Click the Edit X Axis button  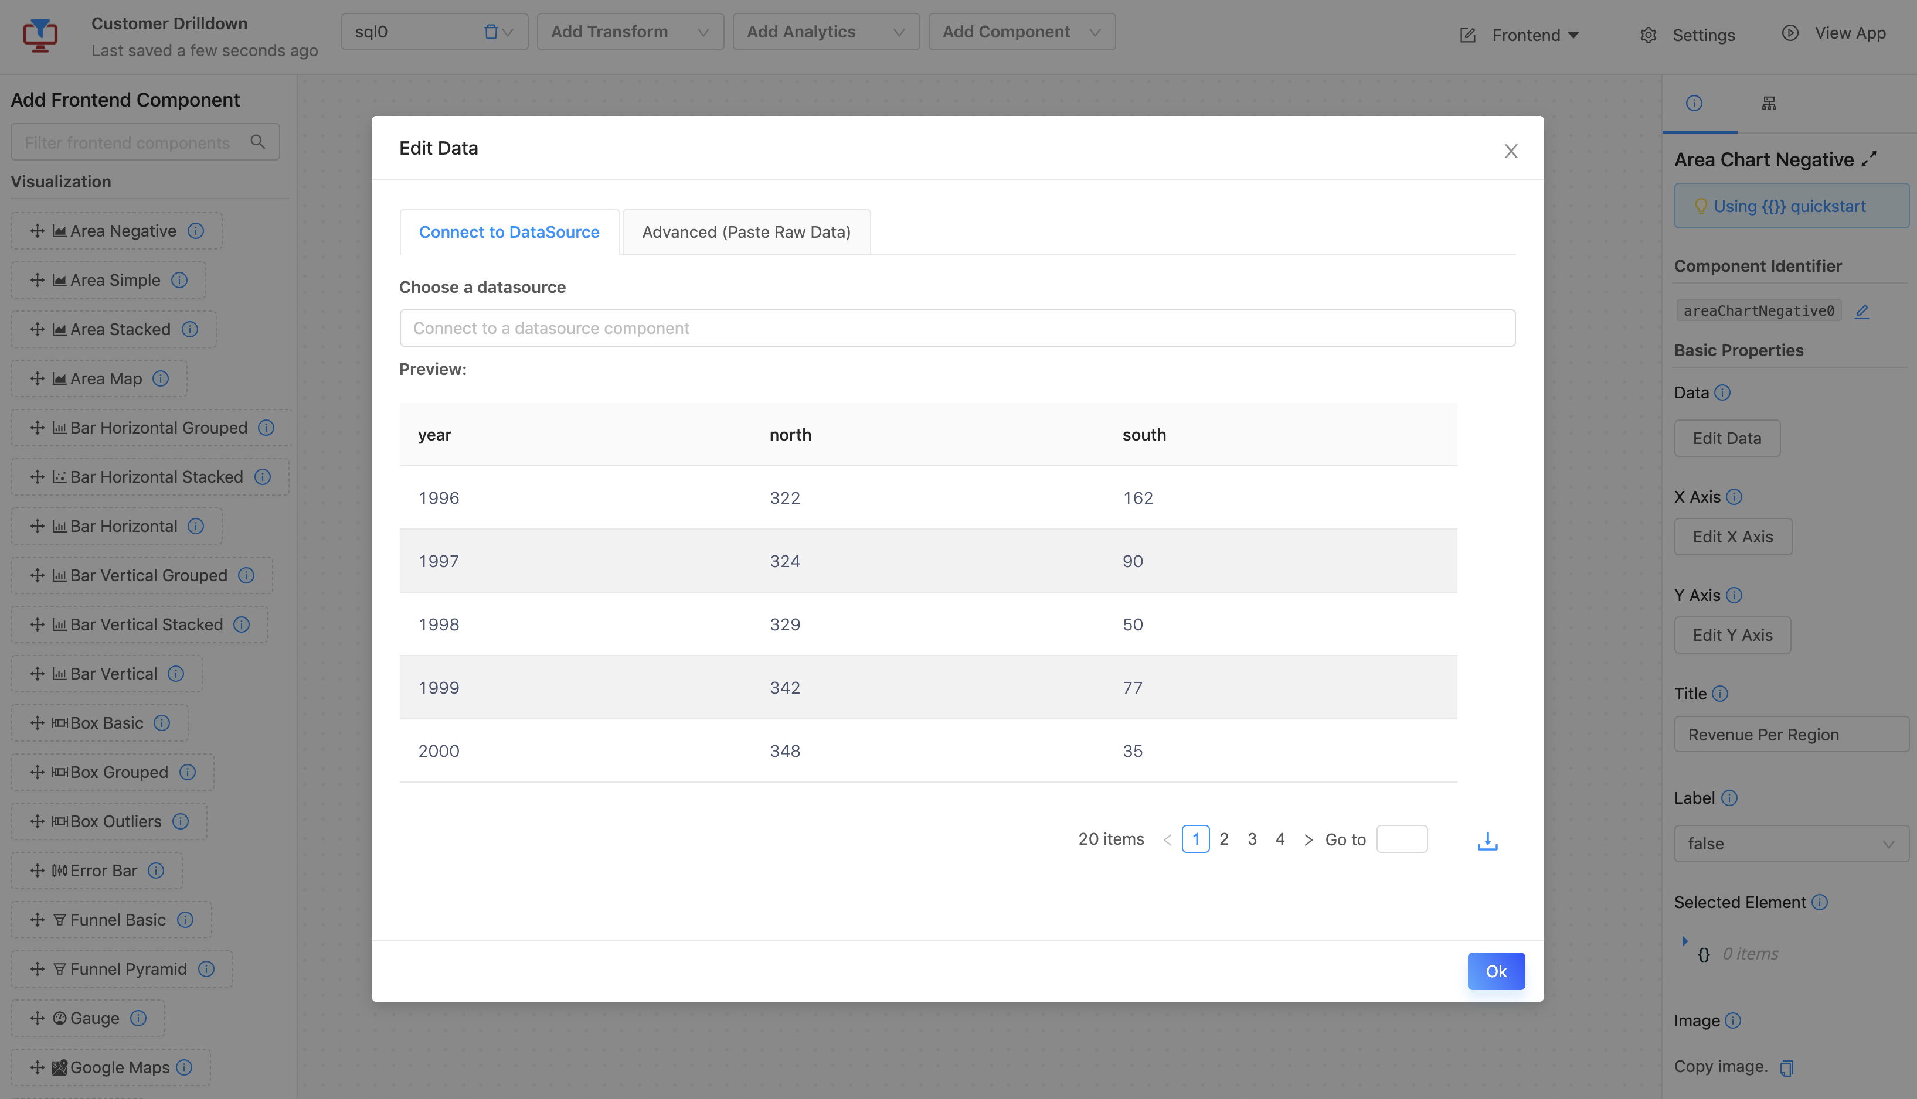pyautogui.click(x=1733, y=536)
